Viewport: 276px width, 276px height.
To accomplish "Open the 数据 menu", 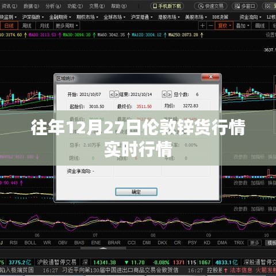I will (x=31, y=6).
